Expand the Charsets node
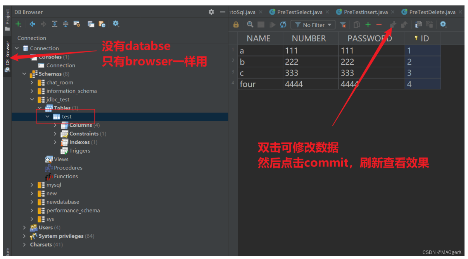The width and height of the screenshot is (468, 259). [x=24, y=244]
